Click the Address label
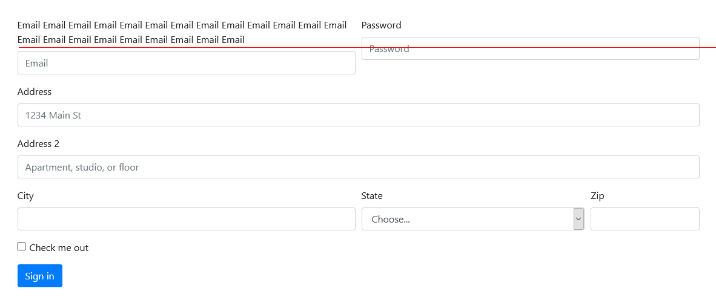 pyautogui.click(x=35, y=91)
